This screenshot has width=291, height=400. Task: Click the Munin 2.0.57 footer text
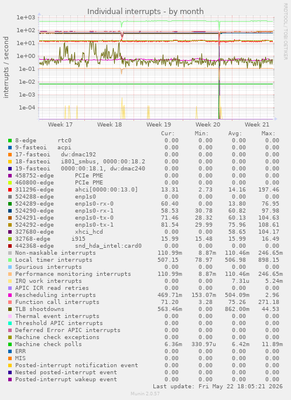click(145, 394)
